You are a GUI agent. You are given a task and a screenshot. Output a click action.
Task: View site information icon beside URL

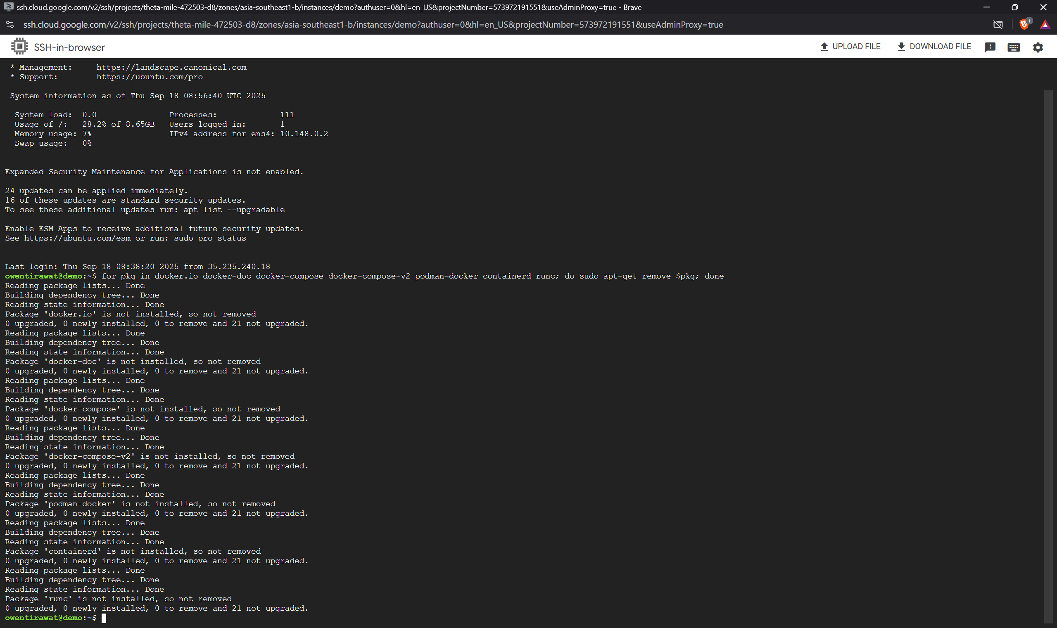pos(10,24)
